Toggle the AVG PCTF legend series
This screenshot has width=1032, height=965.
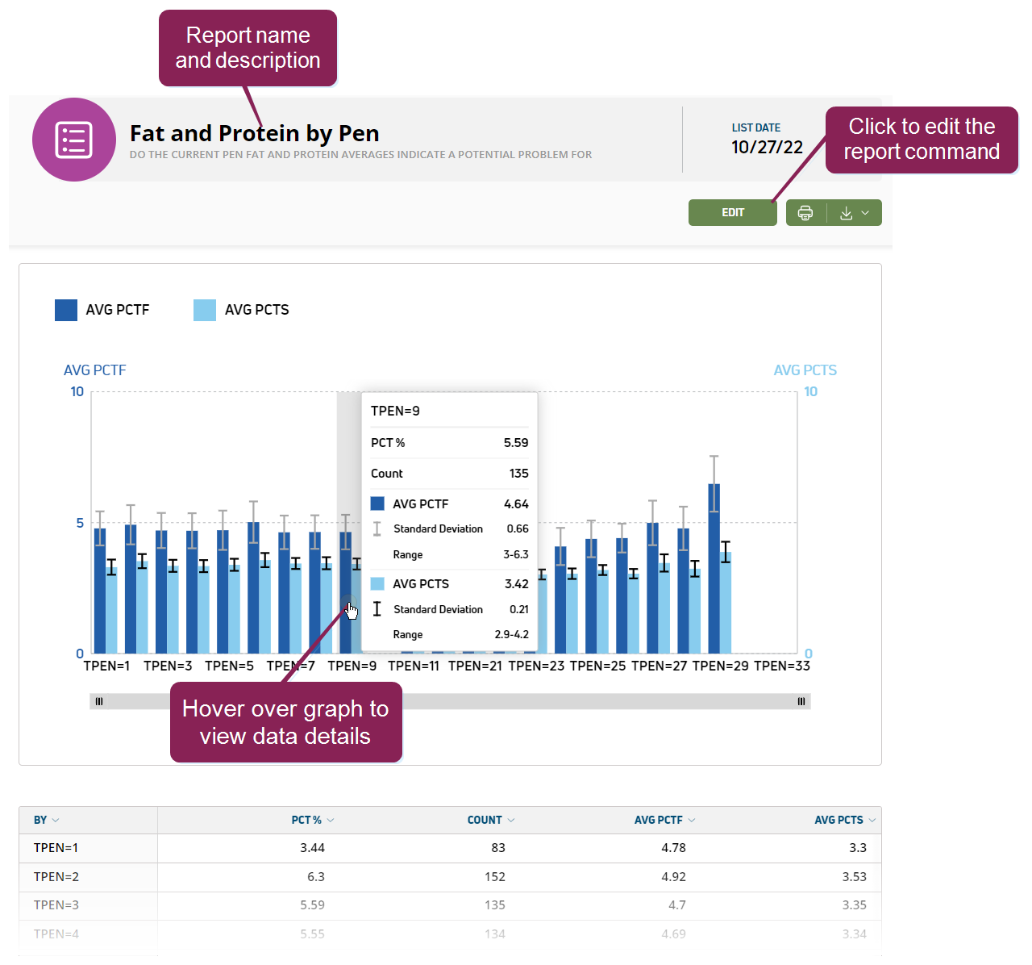click(x=102, y=310)
